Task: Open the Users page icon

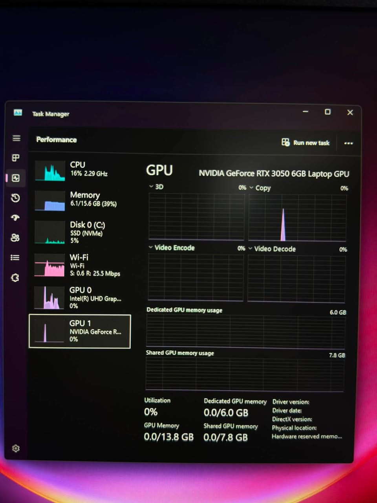Action: (x=15, y=237)
